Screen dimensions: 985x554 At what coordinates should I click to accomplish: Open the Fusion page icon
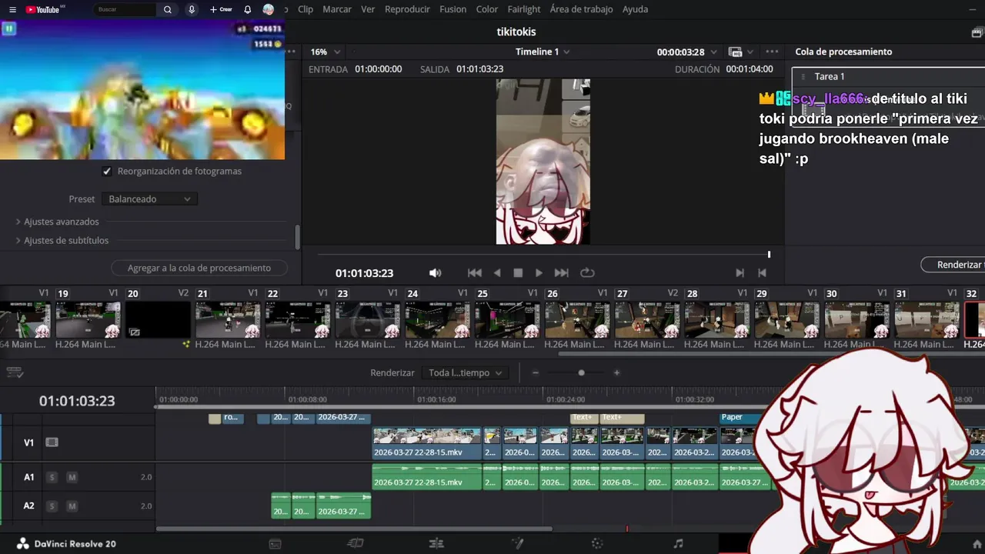[518, 543]
